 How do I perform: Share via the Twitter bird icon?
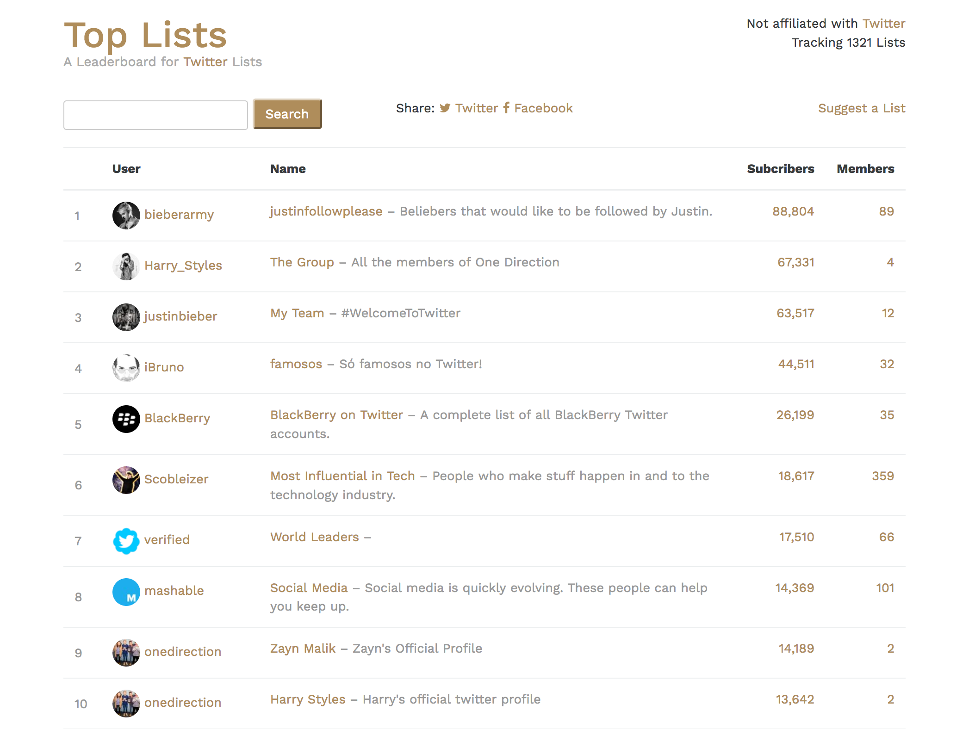445,108
